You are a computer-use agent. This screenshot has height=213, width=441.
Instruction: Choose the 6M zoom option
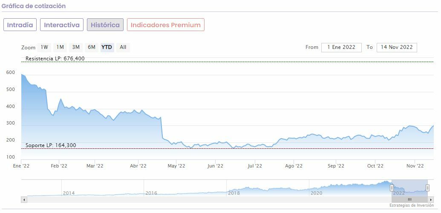(x=91, y=47)
